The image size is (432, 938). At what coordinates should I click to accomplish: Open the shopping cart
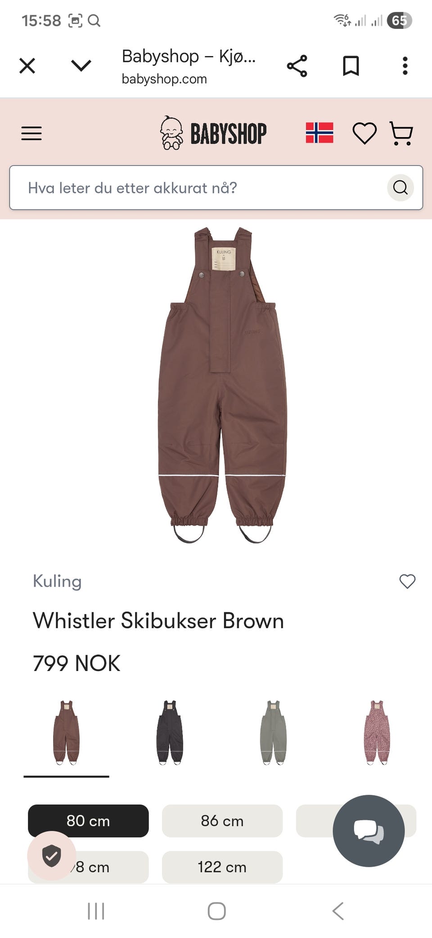point(401,133)
